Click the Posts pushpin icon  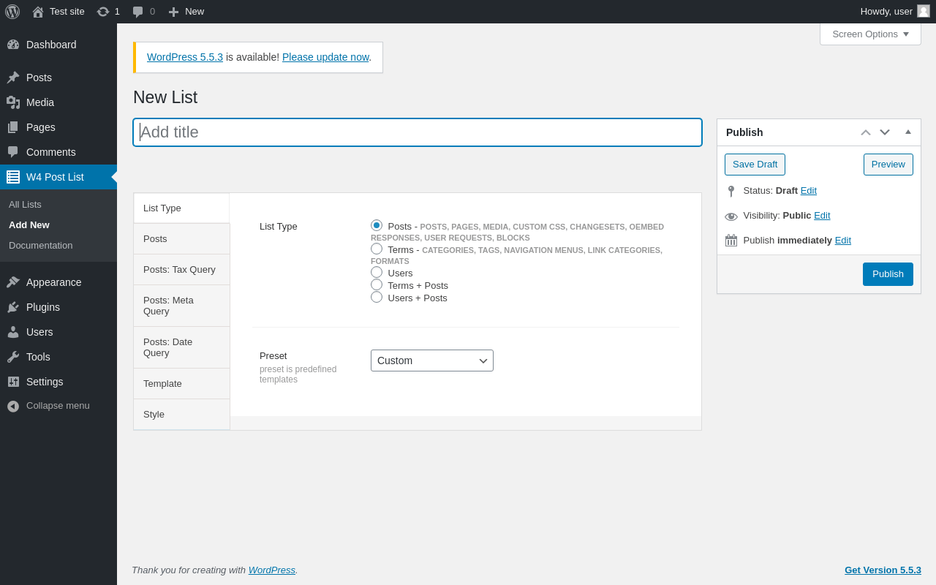(x=13, y=78)
